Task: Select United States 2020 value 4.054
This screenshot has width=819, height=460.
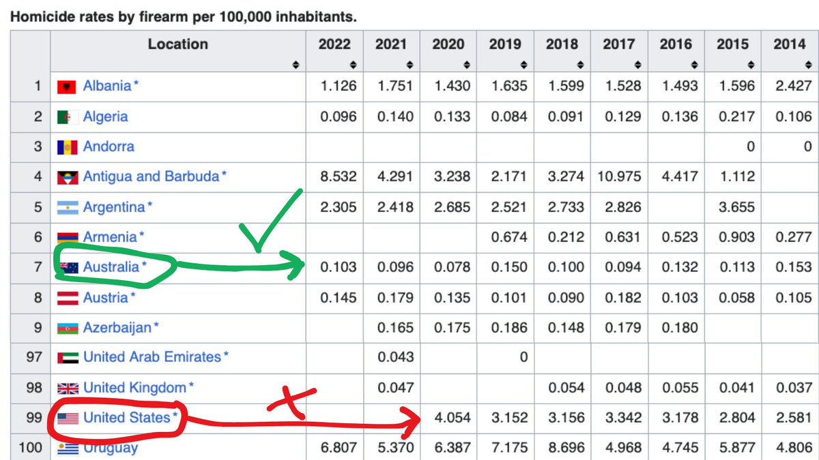Action: [x=452, y=417]
